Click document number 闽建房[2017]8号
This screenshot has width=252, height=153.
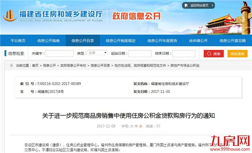pyautogui.click(x=51, y=92)
